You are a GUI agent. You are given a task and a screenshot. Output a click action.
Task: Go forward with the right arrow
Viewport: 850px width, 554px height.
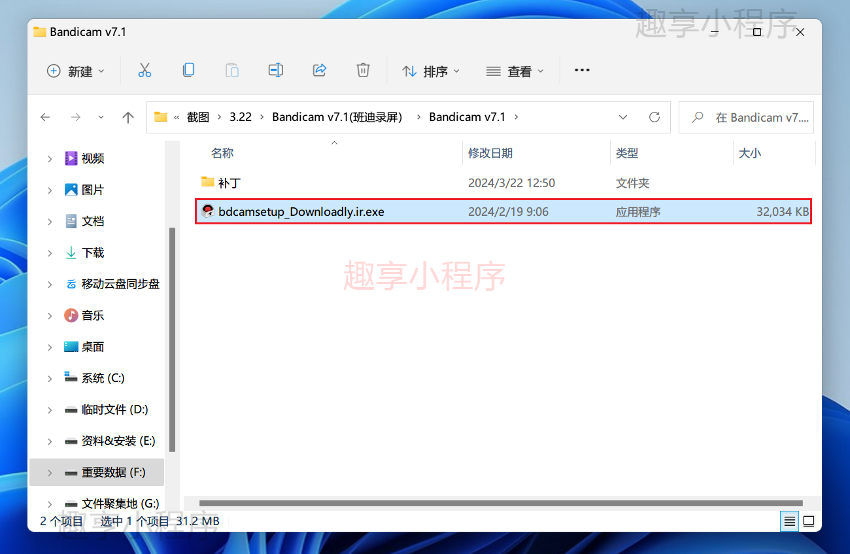(76, 117)
